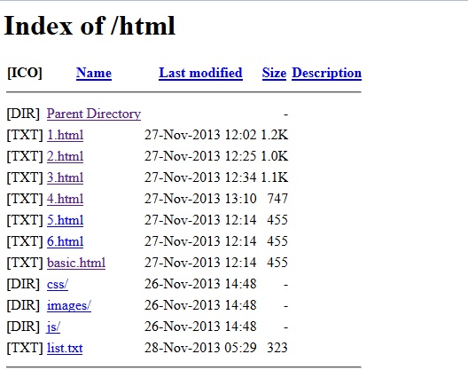The image size is (468, 370).
Task: Click the [TXT] marker beside 3.html
Action: click(25, 177)
